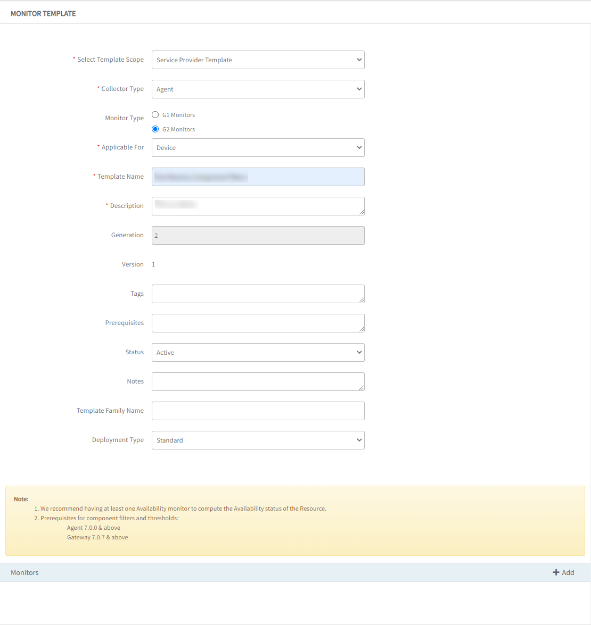The image size is (591, 625).
Task: Open the Collector Type dropdown
Action: point(258,89)
